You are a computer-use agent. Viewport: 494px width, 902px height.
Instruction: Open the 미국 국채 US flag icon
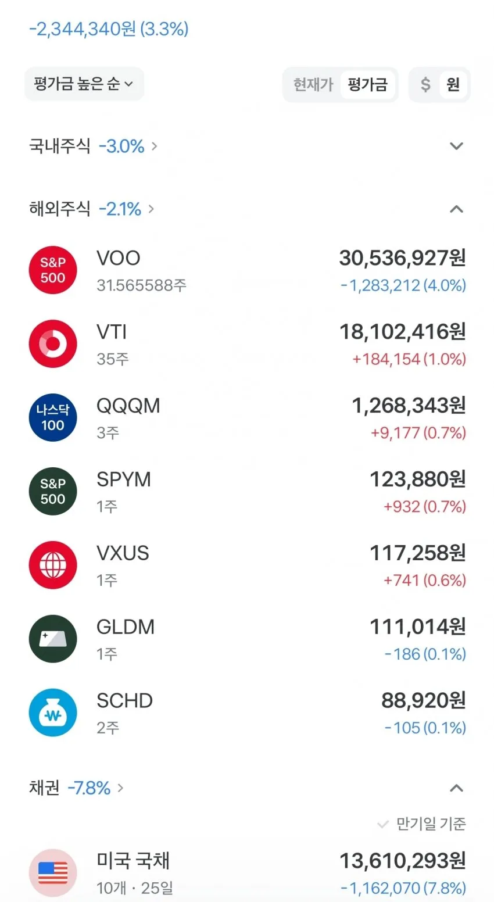pyautogui.click(x=53, y=873)
